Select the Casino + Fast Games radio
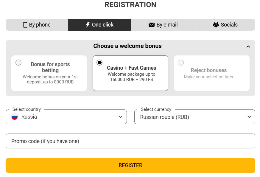 click(x=99, y=63)
